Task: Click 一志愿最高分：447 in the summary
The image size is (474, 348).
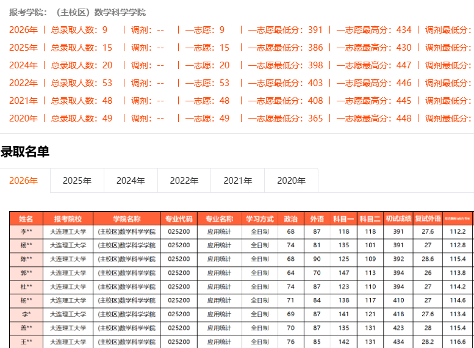Action: [374, 65]
